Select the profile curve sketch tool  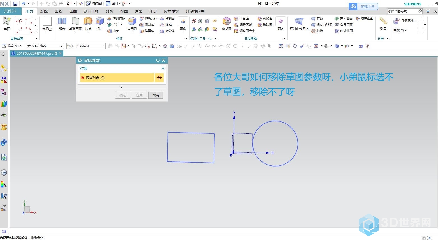[x=19, y=21]
